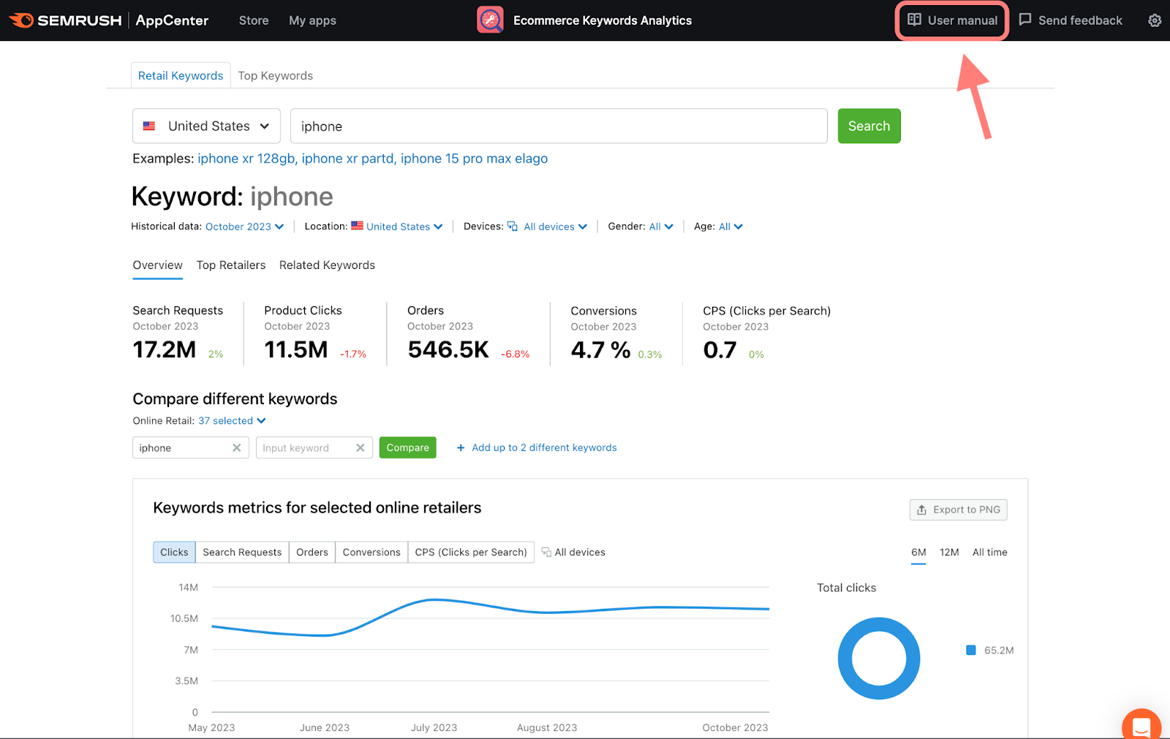
Task: Open settings gear icon in header
Action: [x=1155, y=20]
